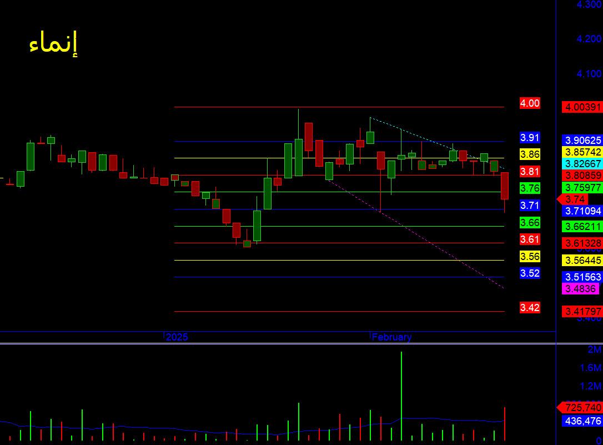Viewport: 603px width, 445px height.
Task: Select the magenta 3.4836 price tag
Action: point(580,288)
